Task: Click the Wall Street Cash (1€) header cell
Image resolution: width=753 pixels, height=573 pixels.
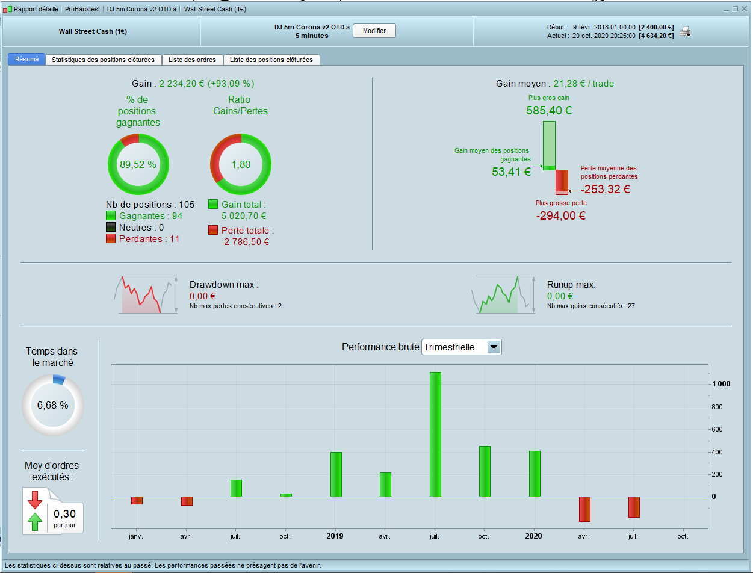Action: (102, 31)
